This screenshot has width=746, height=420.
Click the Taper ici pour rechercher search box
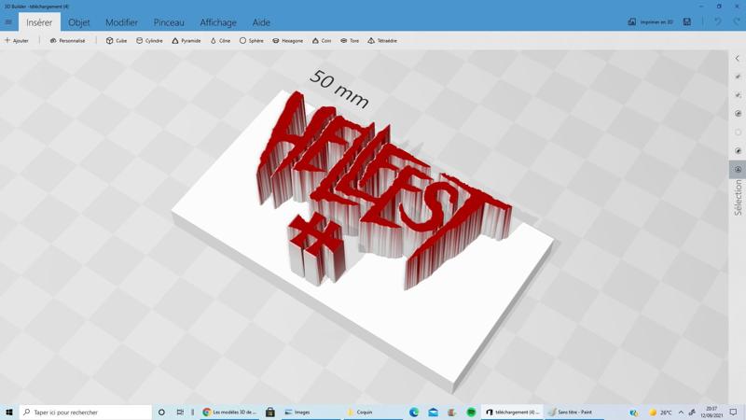(x=86, y=412)
